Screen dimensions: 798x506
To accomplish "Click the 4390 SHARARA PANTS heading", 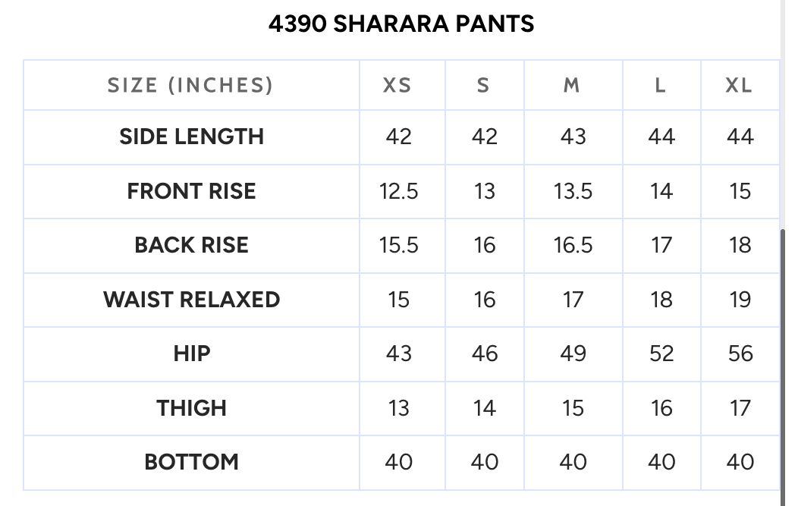I will pos(401,24).
